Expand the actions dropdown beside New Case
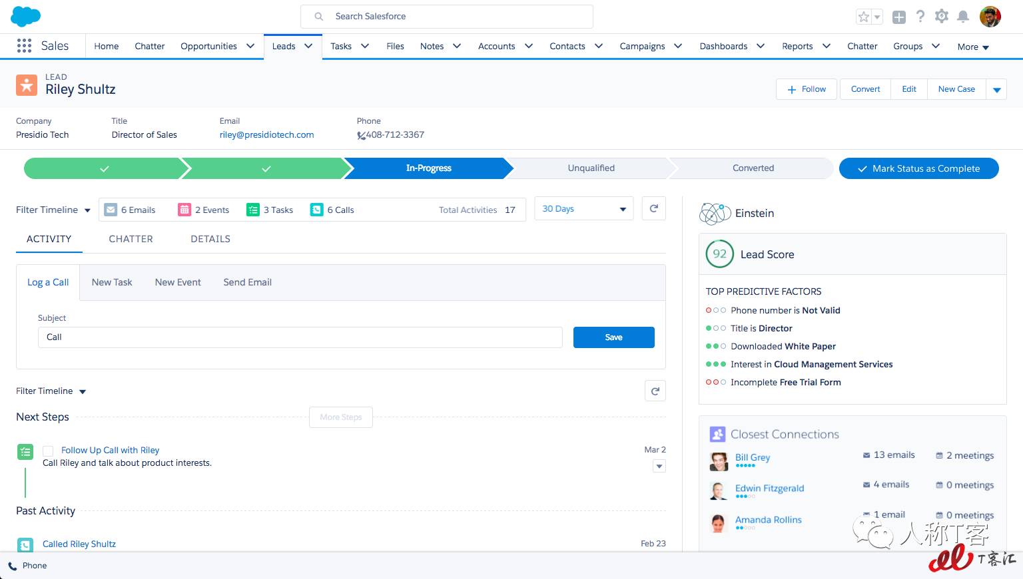 pos(996,90)
